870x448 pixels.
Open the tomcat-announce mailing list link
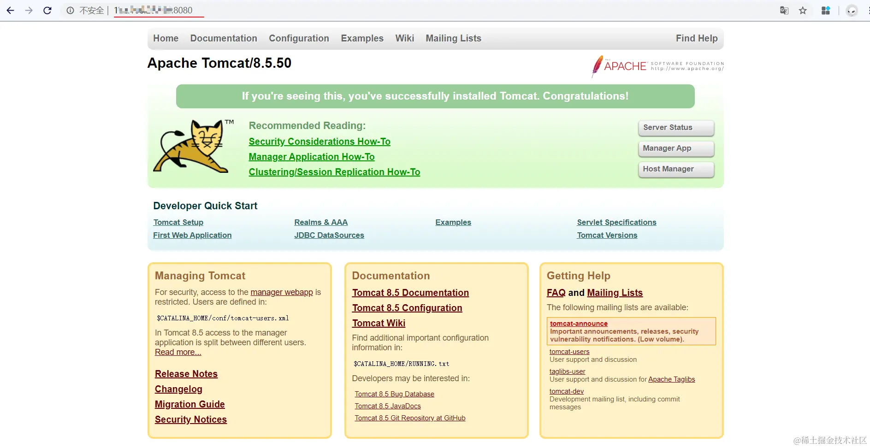(x=579, y=324)
